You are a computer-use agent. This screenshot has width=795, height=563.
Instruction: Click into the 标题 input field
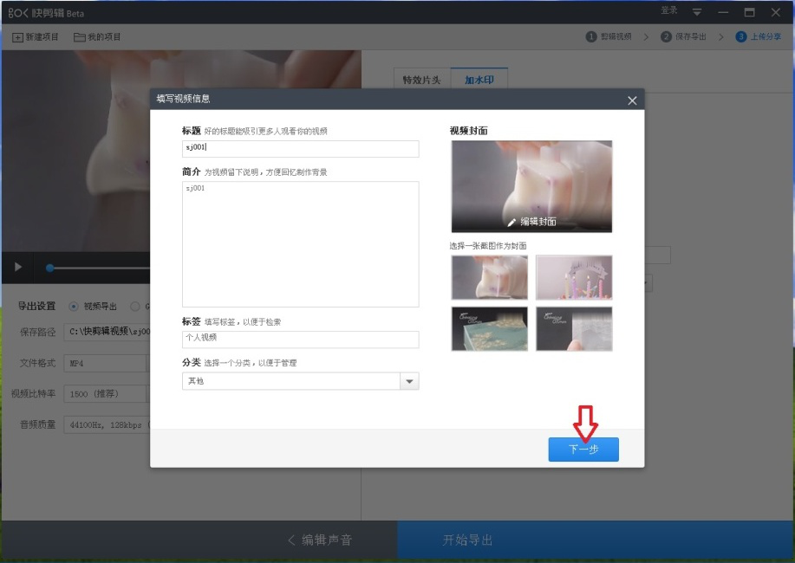coord(300,148)
